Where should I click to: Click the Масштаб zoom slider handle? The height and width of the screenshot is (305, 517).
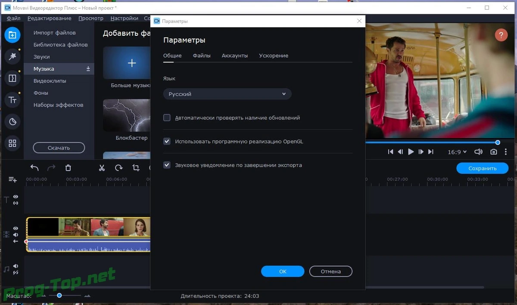click(59, 296)
